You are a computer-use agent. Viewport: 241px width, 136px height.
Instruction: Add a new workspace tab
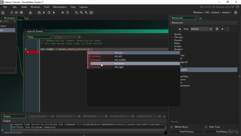click(x=27, y=18)
